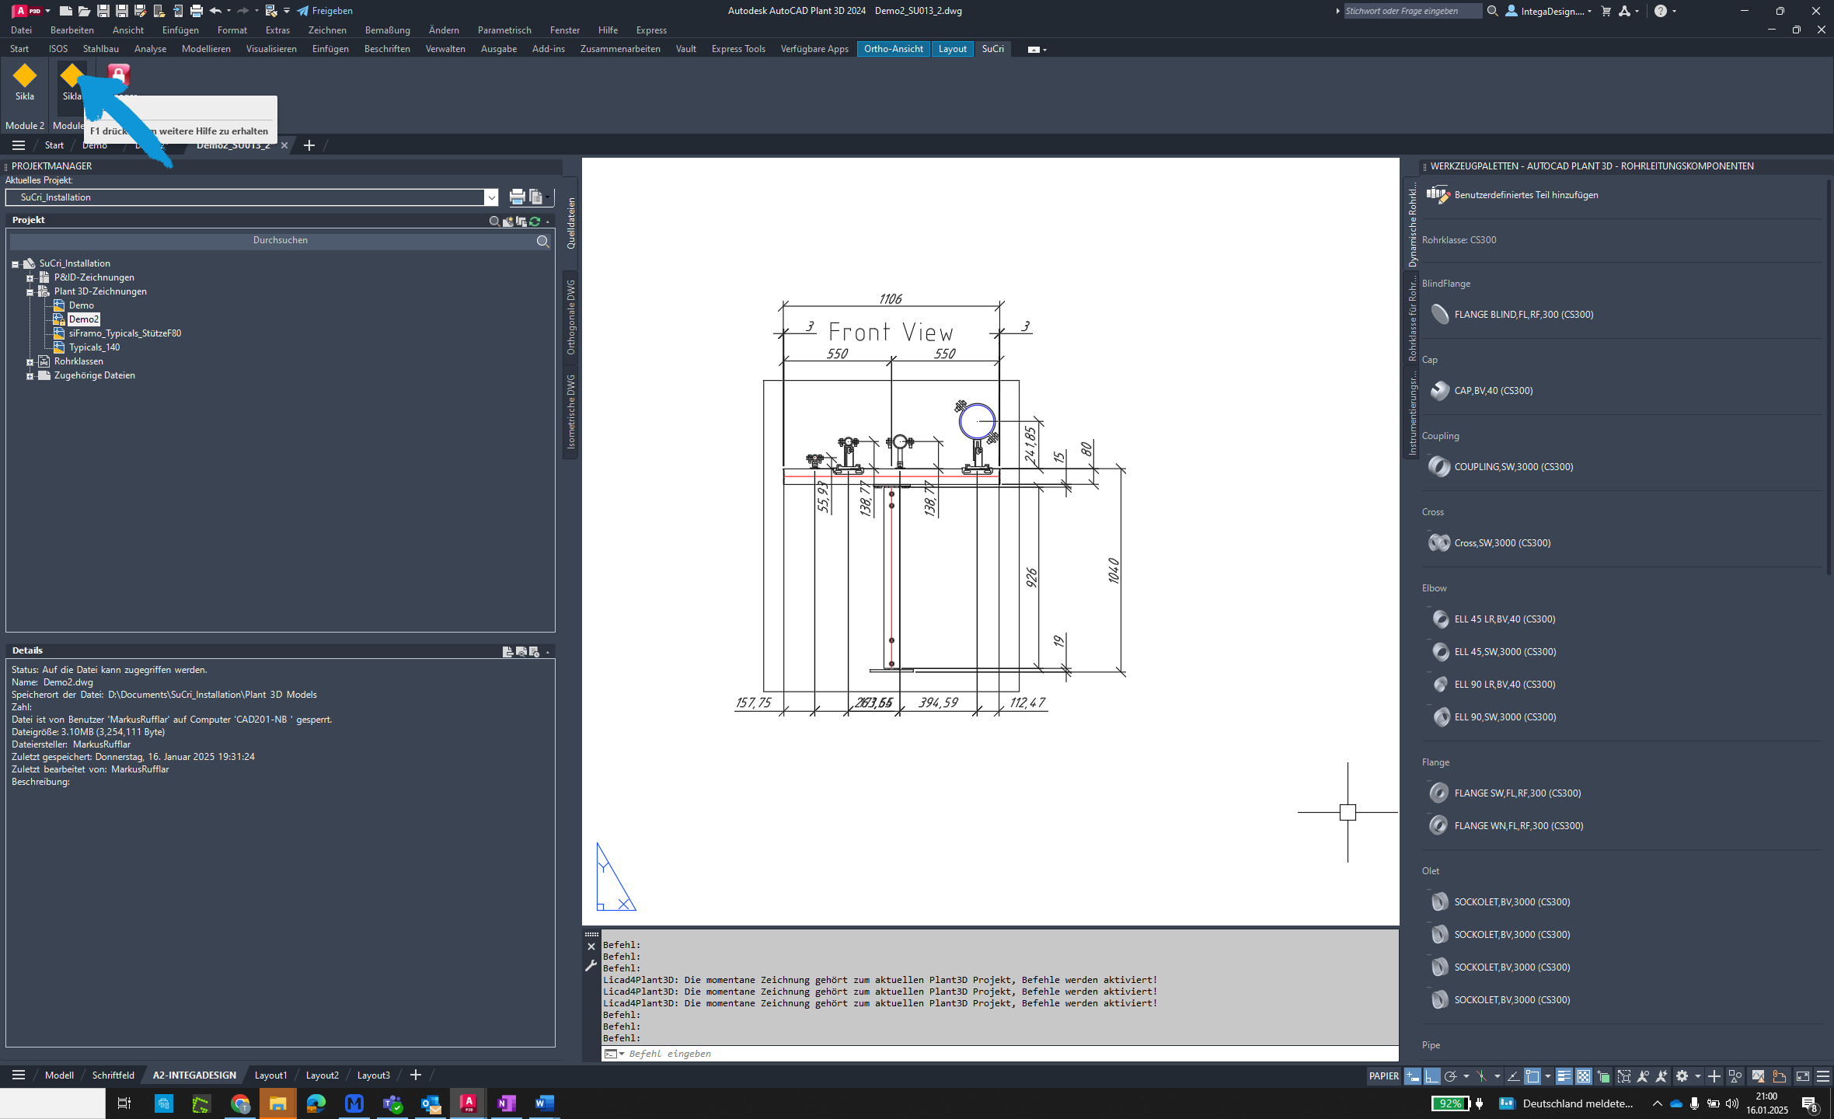Select ELL 45 LR,BV,40 (CS300) tool
This screenshot has height=1119, width=1834.
(1493, 619)
